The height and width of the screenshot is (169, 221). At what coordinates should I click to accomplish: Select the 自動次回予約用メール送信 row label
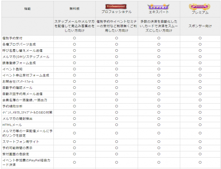(22, 94)
